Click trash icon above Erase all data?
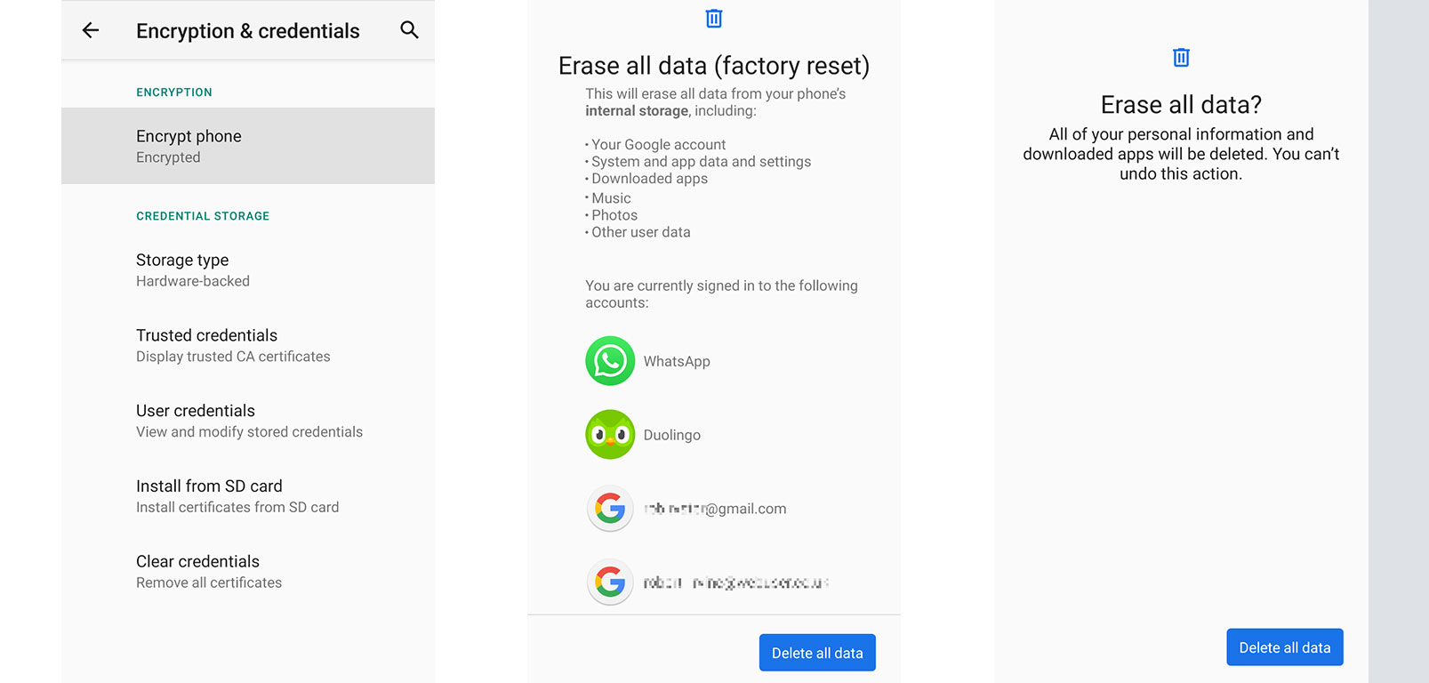The height and width of the screenshot is (683, 1429). coord(1181,58)
